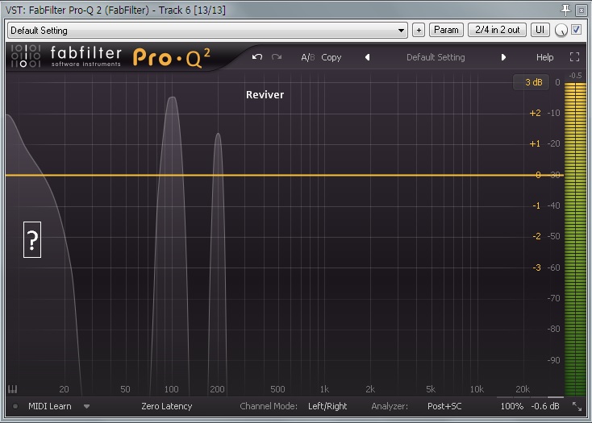The image size is (592, 423).
Task: Click the UI button
Action: point(540,30)
